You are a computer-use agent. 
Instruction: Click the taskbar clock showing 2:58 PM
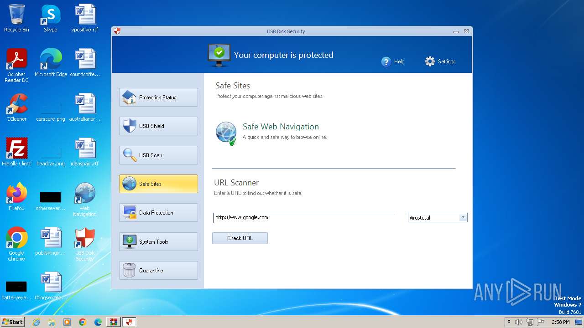click(560, 322)
